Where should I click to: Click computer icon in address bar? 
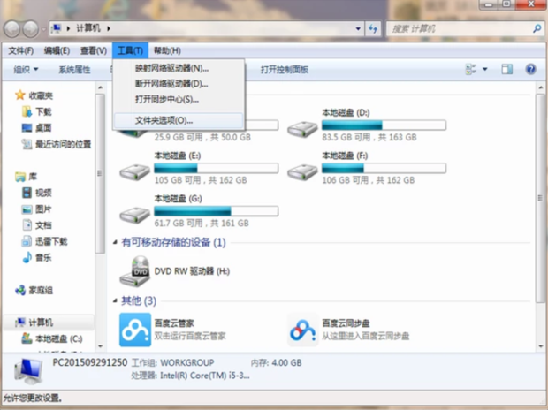56,28
